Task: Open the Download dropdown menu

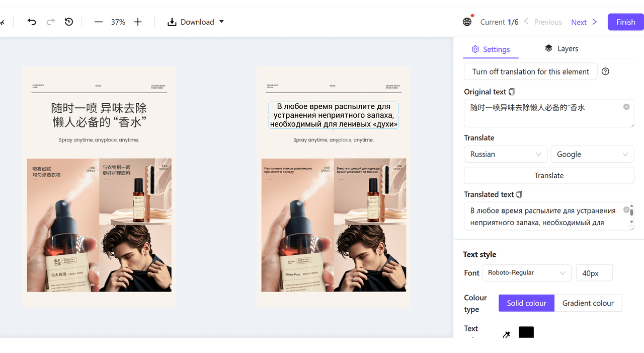Action: (x=196, y=22)
